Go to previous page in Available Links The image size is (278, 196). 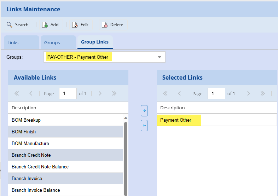point(31,94)
